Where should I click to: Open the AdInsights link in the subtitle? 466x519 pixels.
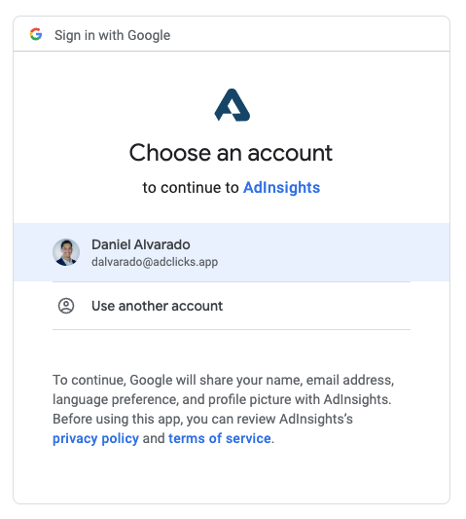pos(281,187)
